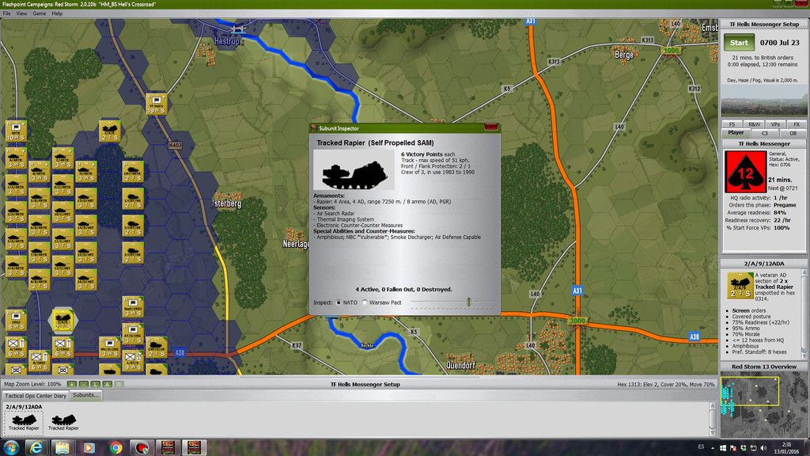Screen dimensions: 810x456
Task: Click the 'Tracked Rapier (Self Propelled SAM)' heading
Action: pyautogui.click(x=375, y=142)
